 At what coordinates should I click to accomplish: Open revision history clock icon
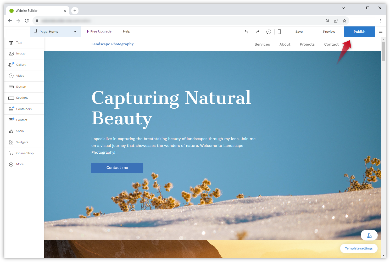point(269,32)
